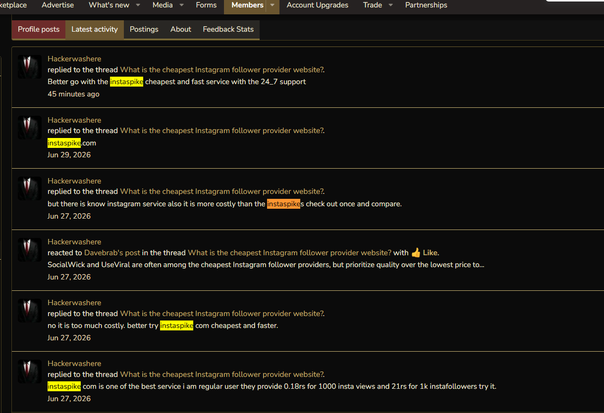Click the thumbs-up Like emoji icon
604x413 pixels.
click(416, 253)
